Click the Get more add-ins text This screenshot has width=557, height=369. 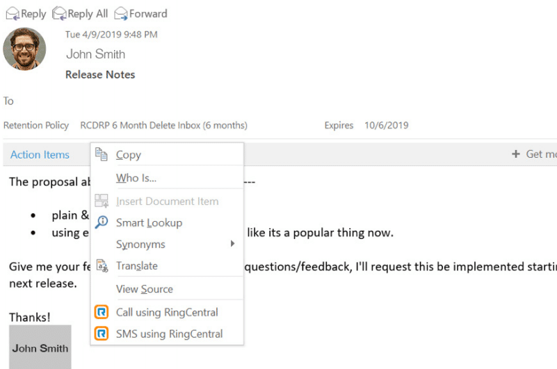click(x=541, y=154)
